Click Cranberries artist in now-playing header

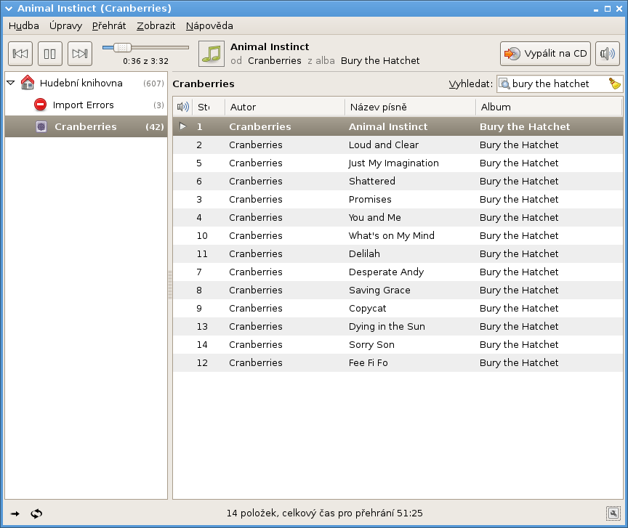[x=275, y=61]
